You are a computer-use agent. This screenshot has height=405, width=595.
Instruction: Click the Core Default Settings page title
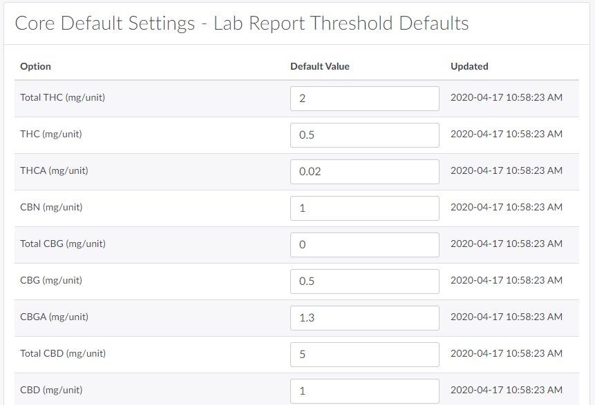tap(241, 23)
